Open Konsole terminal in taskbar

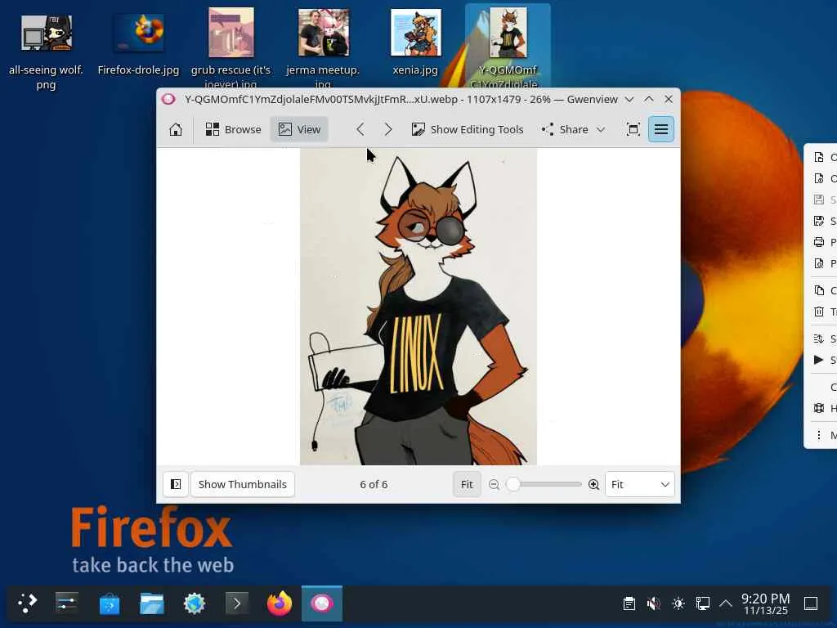(x=236, y=604)
